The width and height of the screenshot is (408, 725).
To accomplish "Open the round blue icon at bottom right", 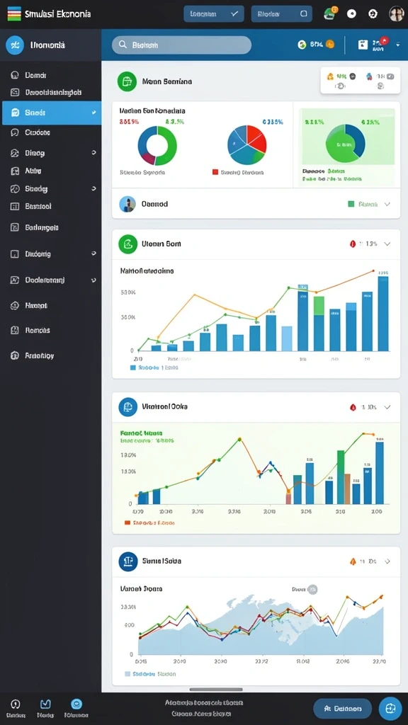I will pyautogui.click(x=390, y=708).
